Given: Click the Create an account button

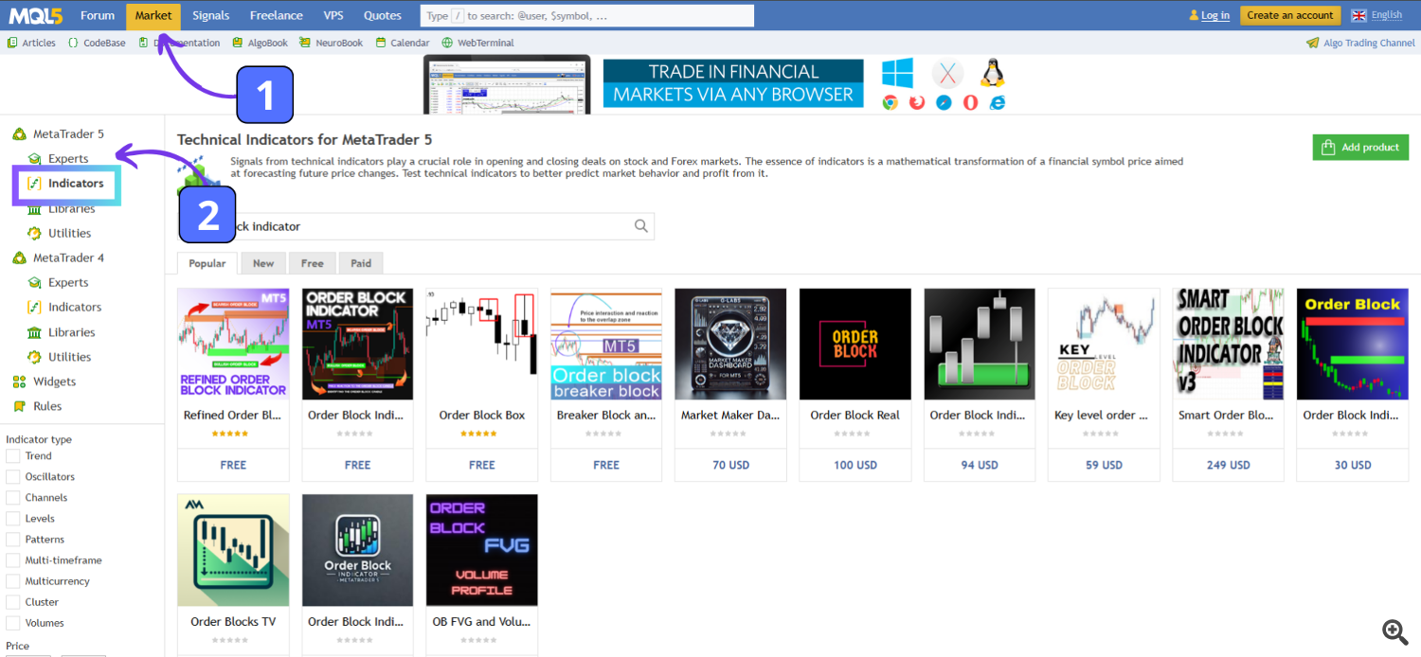Looking at the screenshot, I should [x=1290, y=15].
